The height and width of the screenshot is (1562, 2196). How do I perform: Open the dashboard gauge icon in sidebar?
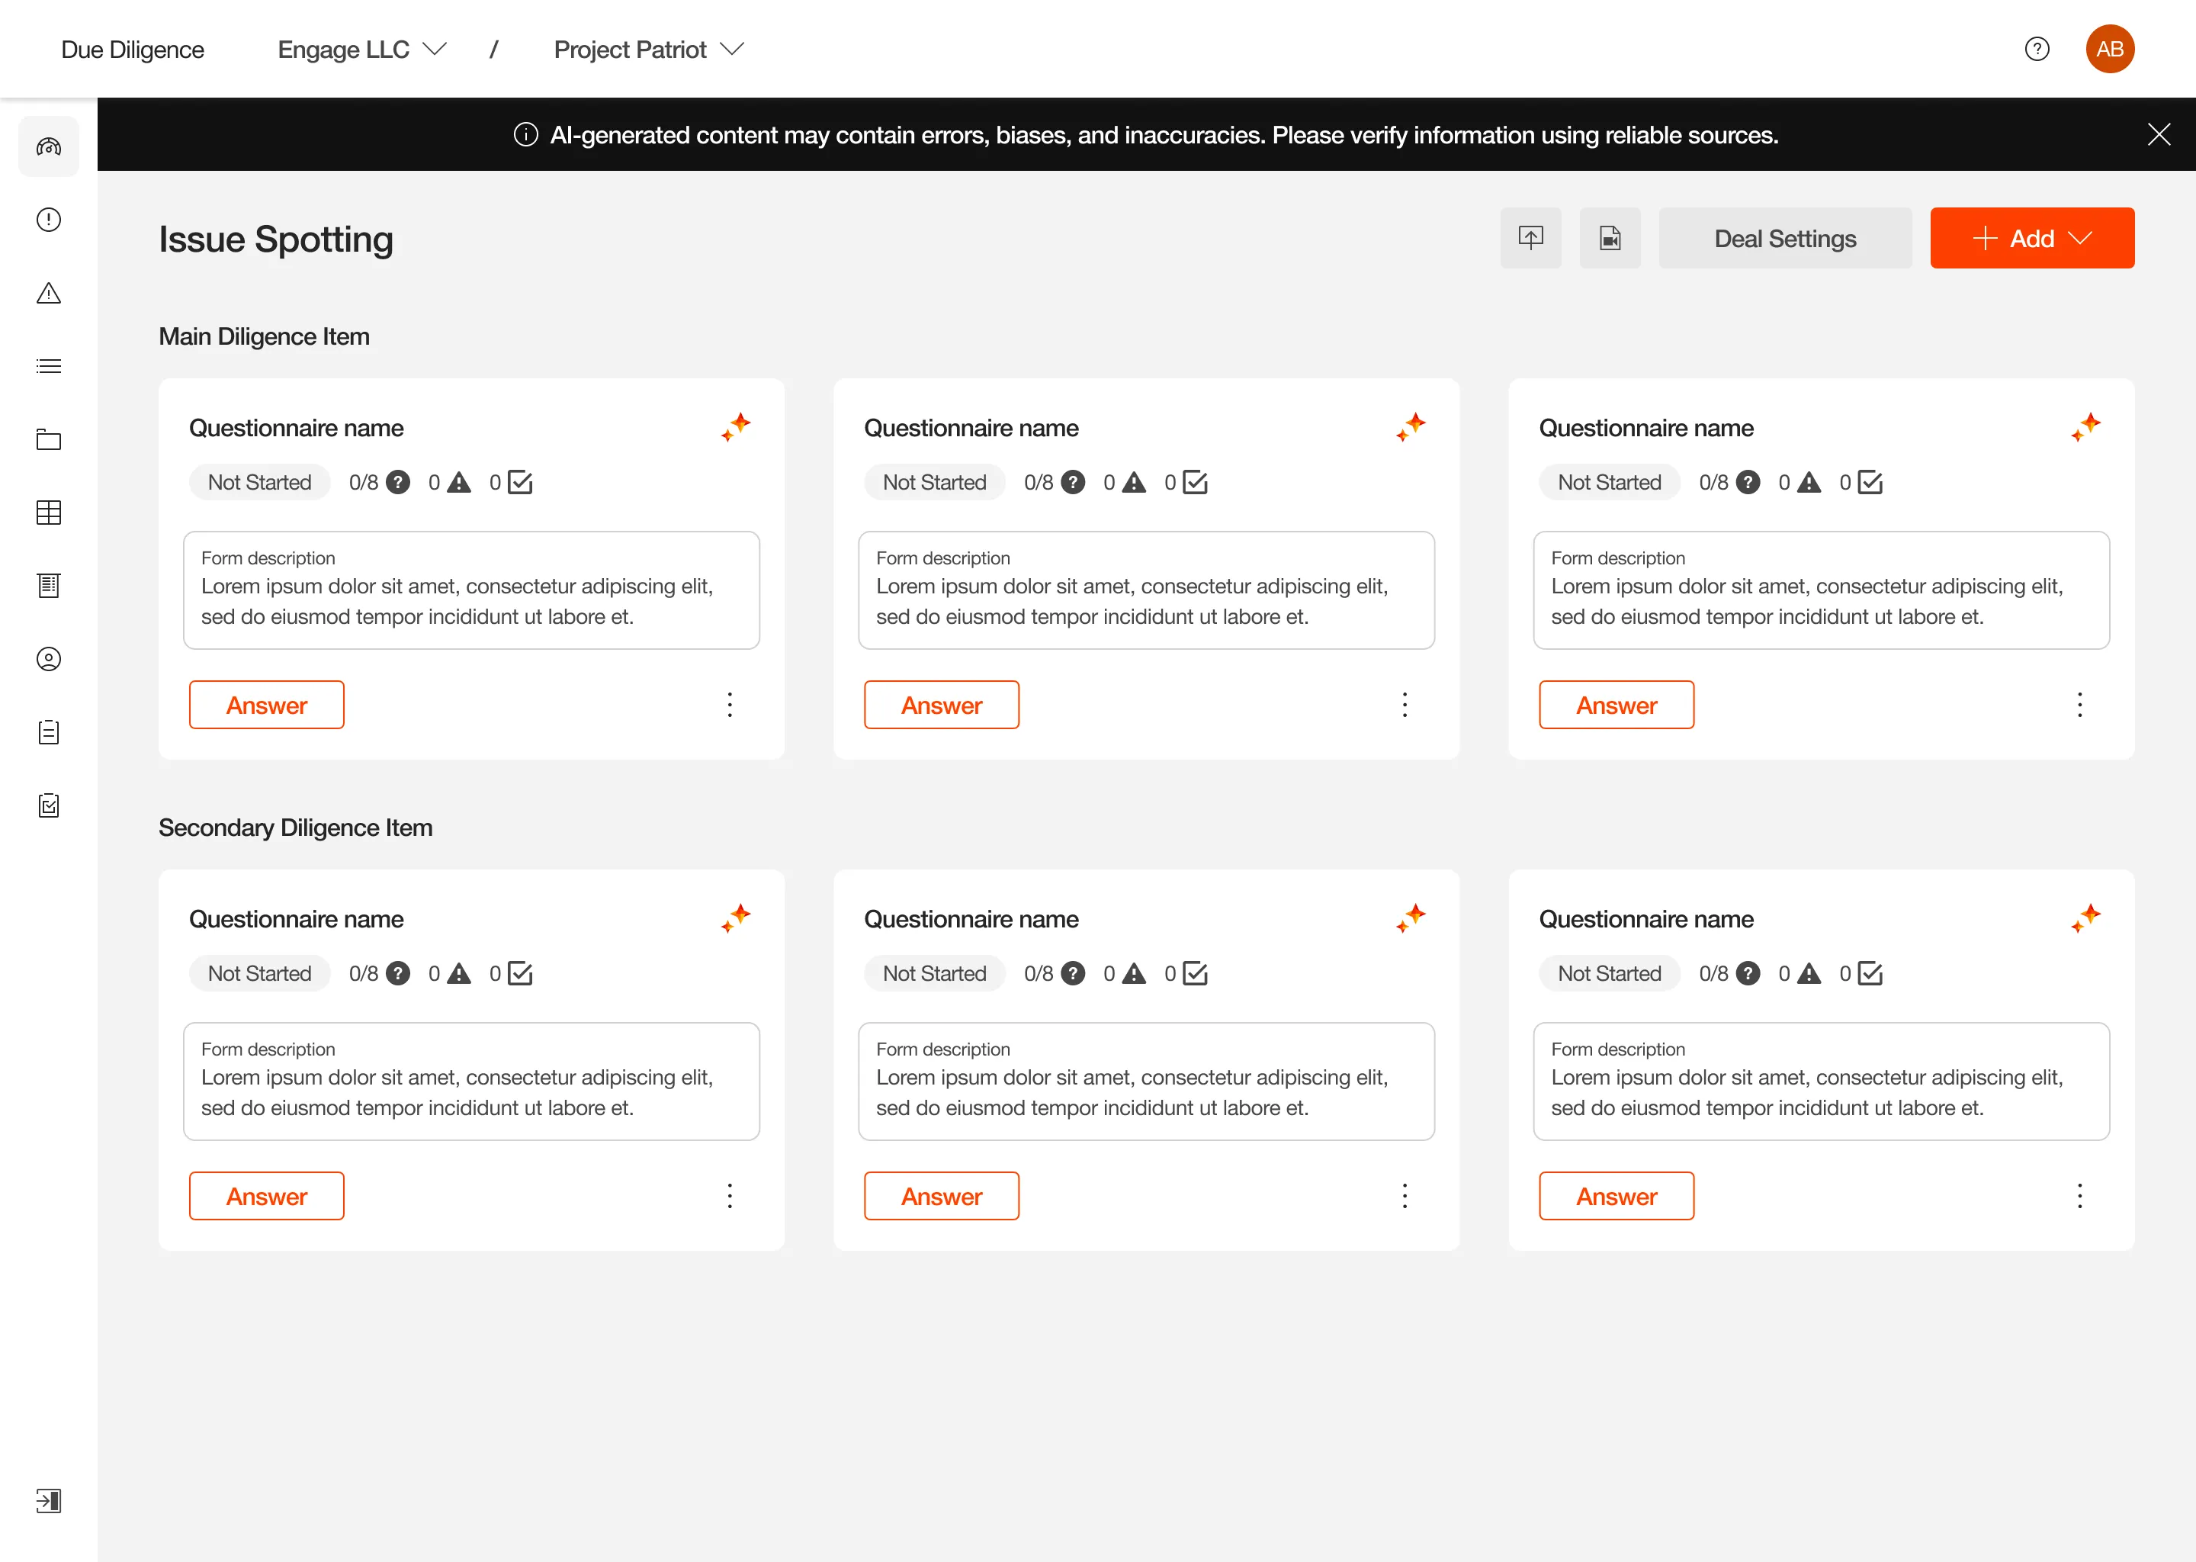click(x=48, y=146)
